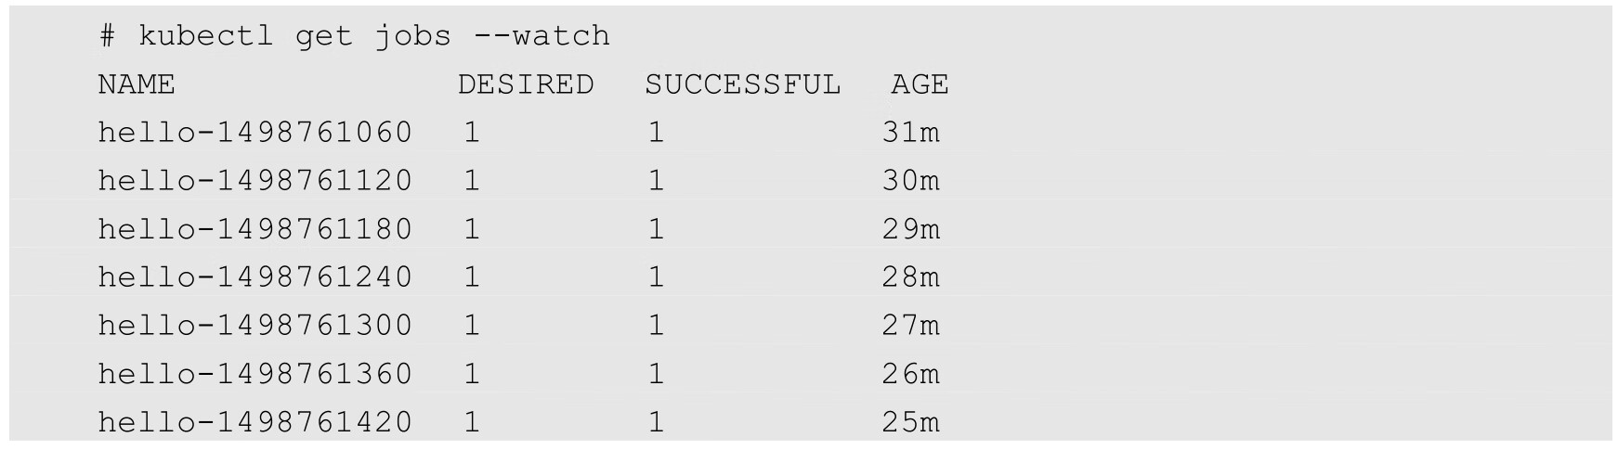Select job name hello-1498761180
Screen dimensions: 1618x450
click(x=254, y=229)
